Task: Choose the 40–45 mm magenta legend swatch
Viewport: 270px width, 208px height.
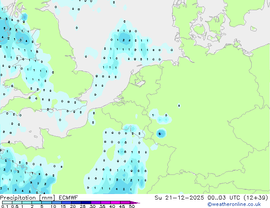Action: tap(115, 202)
